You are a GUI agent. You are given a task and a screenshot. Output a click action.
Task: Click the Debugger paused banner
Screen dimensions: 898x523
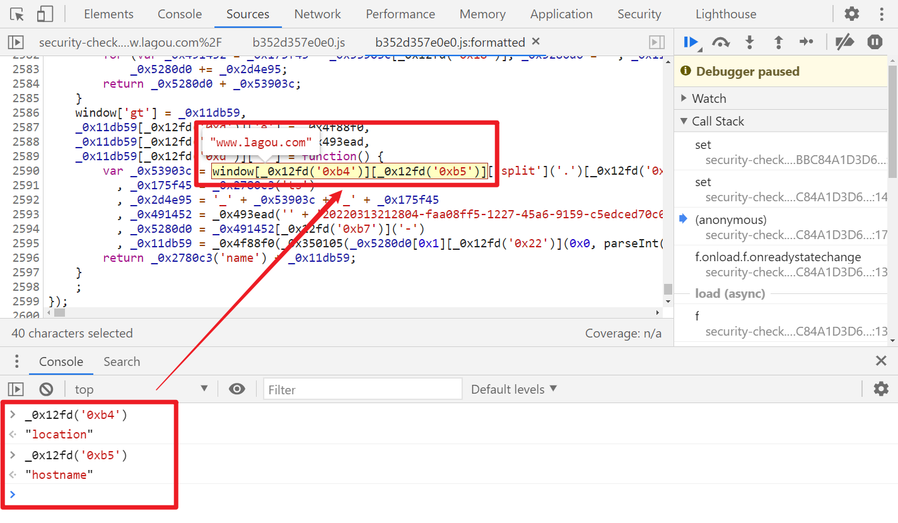(x=781, y=71)
